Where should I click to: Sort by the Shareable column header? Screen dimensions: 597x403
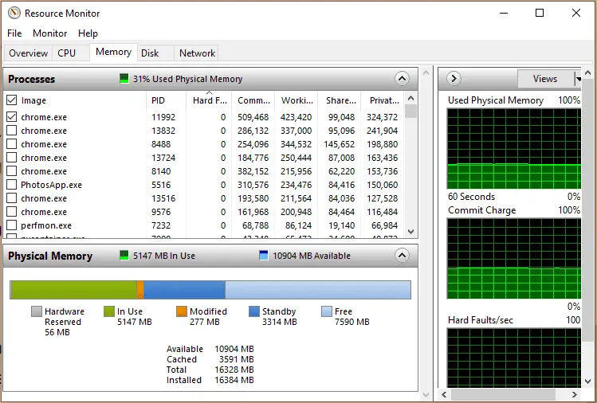coord(340,100)
